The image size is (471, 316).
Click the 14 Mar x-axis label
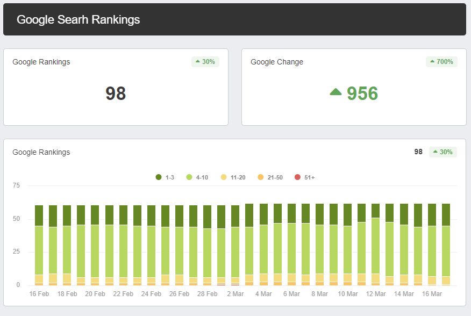click(x=404, y=294)
